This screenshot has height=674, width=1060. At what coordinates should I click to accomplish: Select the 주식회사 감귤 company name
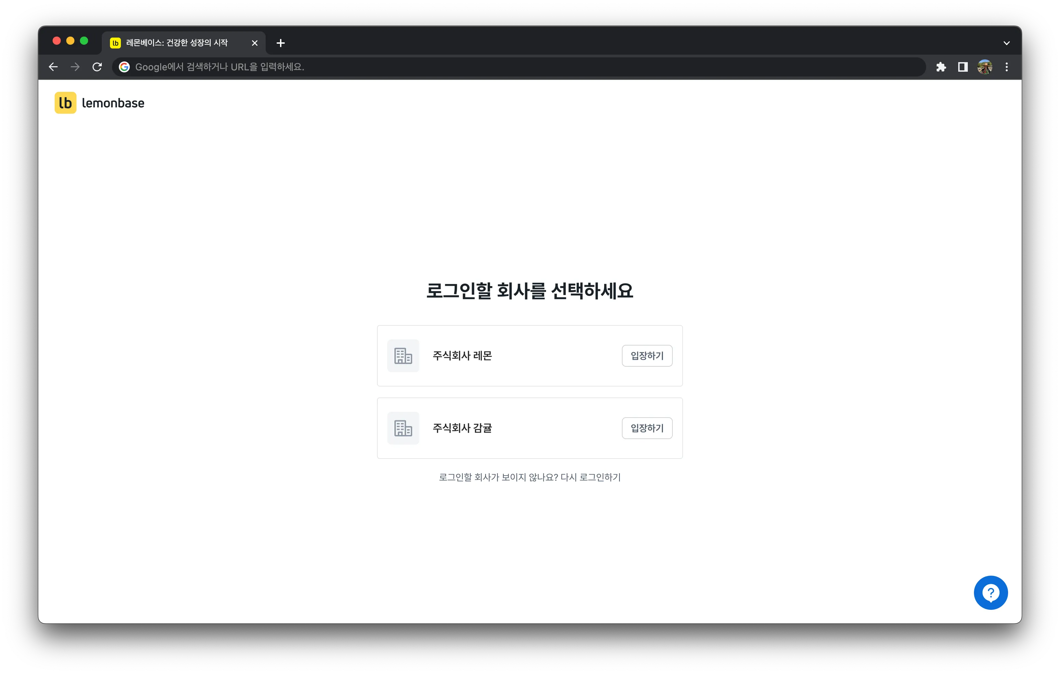click(462, 428)
